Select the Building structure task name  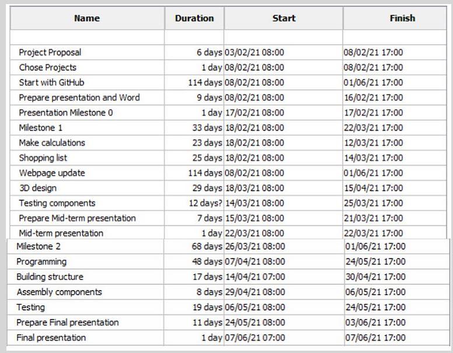(50, 277)
